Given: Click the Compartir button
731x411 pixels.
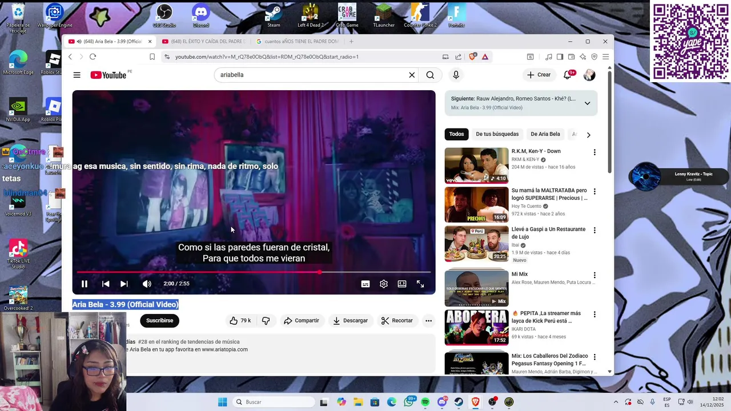Looking at the screenshot, I should point(302,321).
